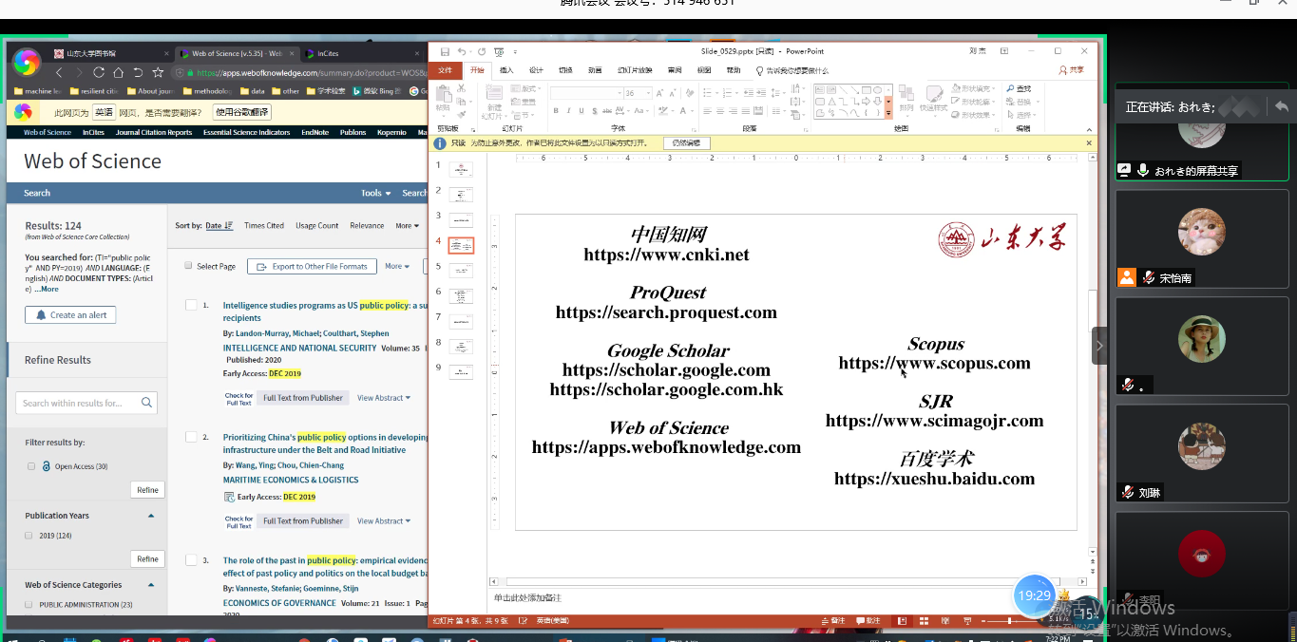Click Full Text from Publisher for result 1
The image size is (1297, 642).
click(302, 398)
